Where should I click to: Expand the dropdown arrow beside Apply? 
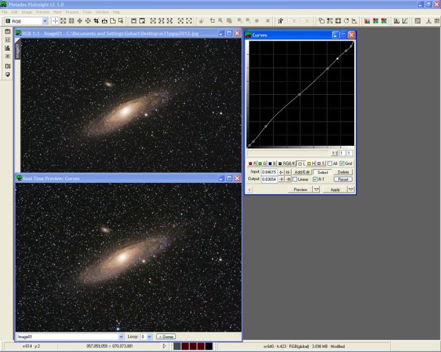(351, 189)
